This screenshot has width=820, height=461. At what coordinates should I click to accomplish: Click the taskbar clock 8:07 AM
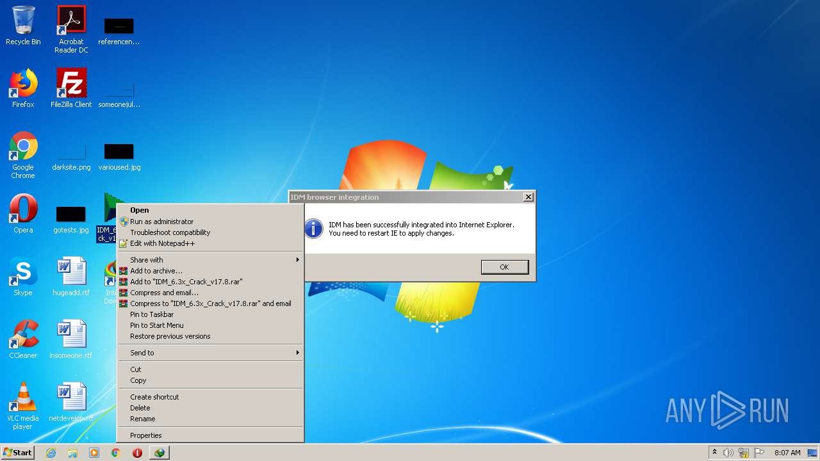click(787, 453)
